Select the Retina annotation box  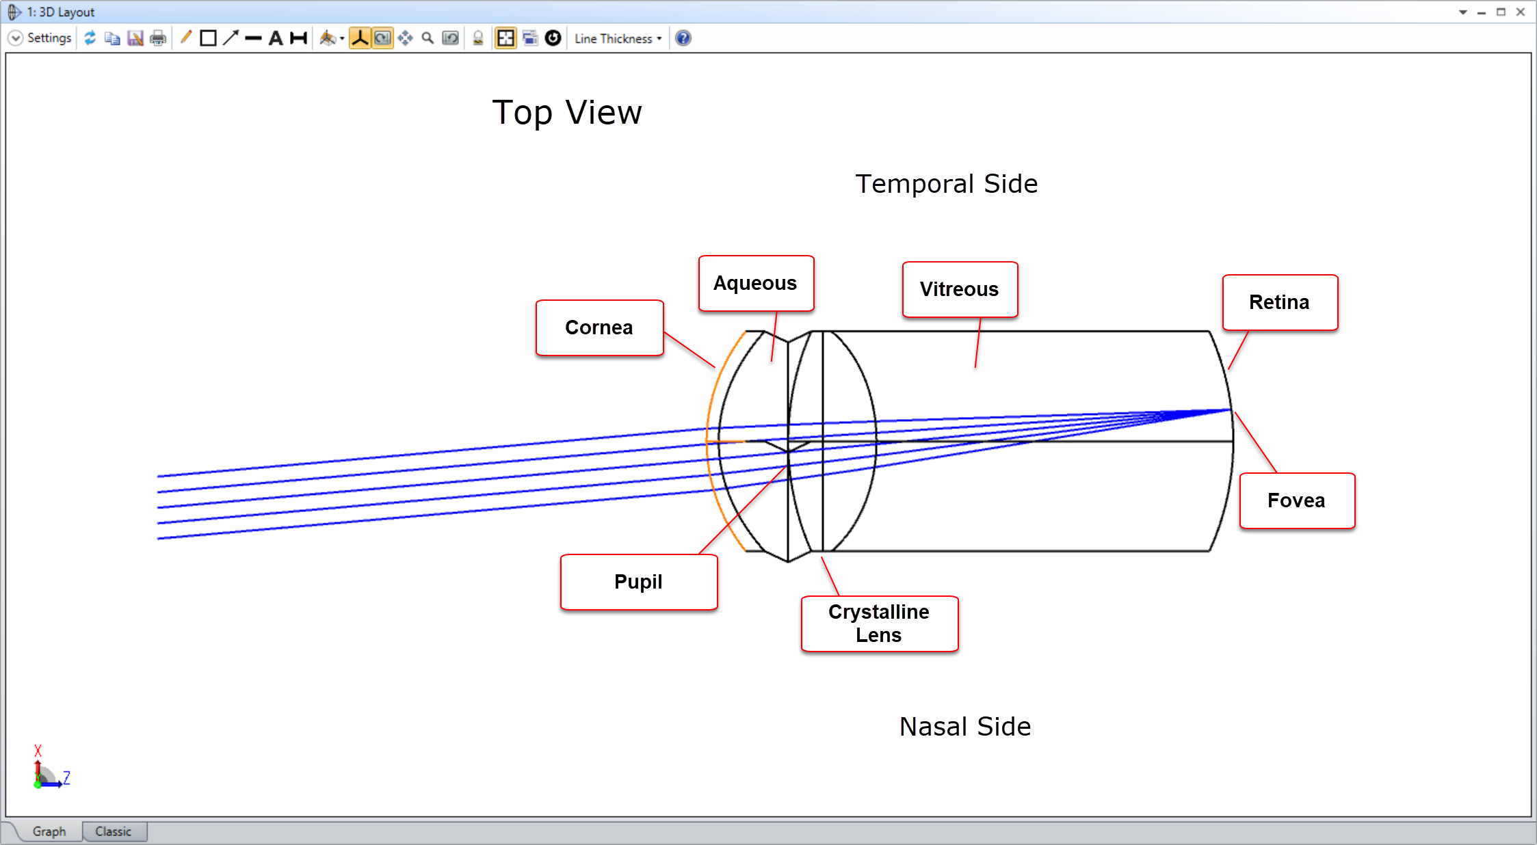click(x=1280, y=303)
